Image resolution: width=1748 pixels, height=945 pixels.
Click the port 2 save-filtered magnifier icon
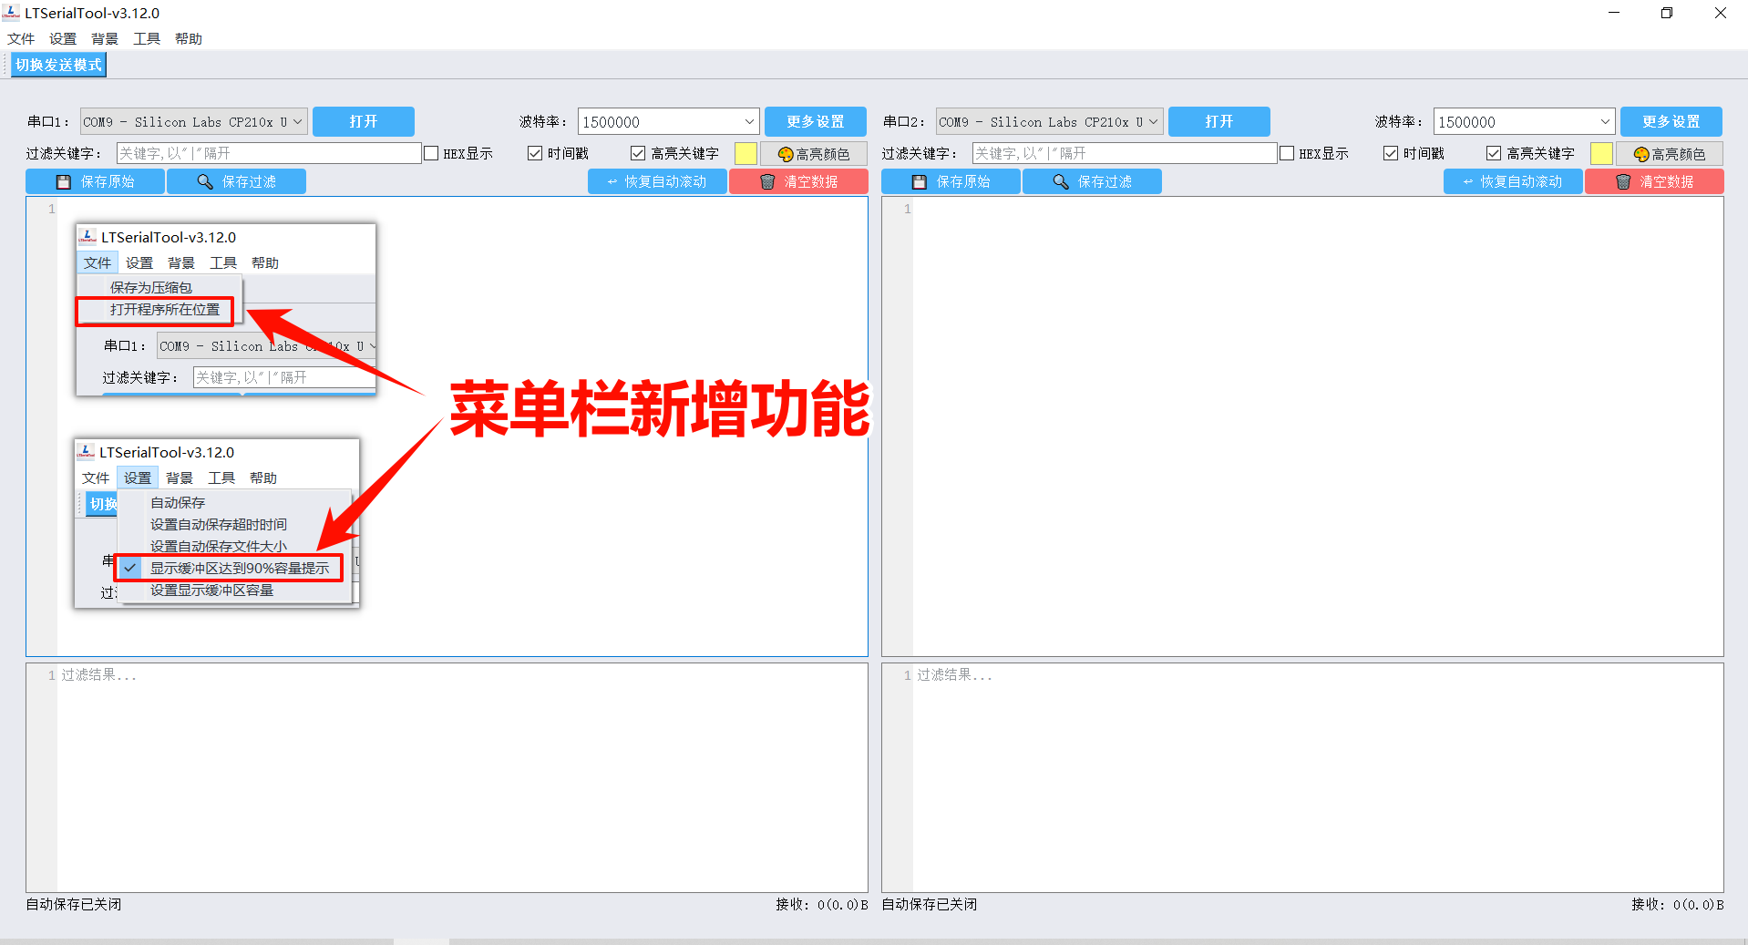(1061, 182)
